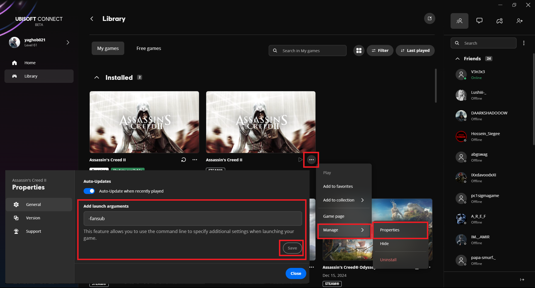
Task: Collapse the Installed section
Action: pyautogui.click(x=97, y=78)
